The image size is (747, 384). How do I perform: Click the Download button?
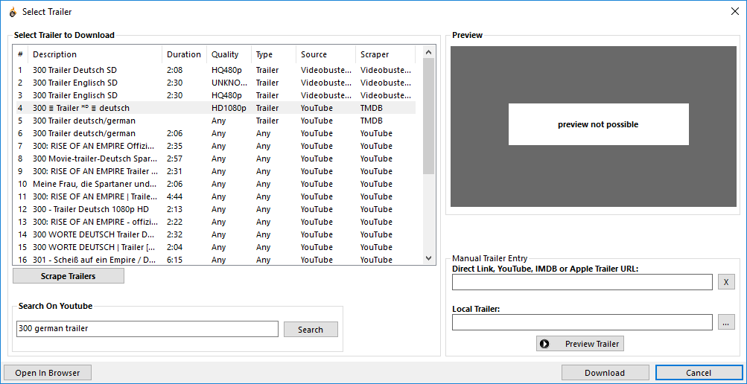[x=605, y=373]
